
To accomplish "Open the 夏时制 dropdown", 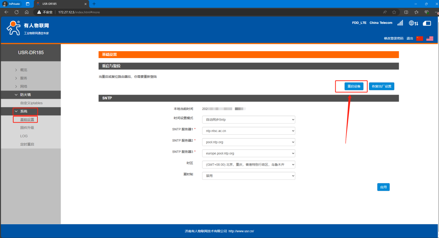I will coord(248,176).
